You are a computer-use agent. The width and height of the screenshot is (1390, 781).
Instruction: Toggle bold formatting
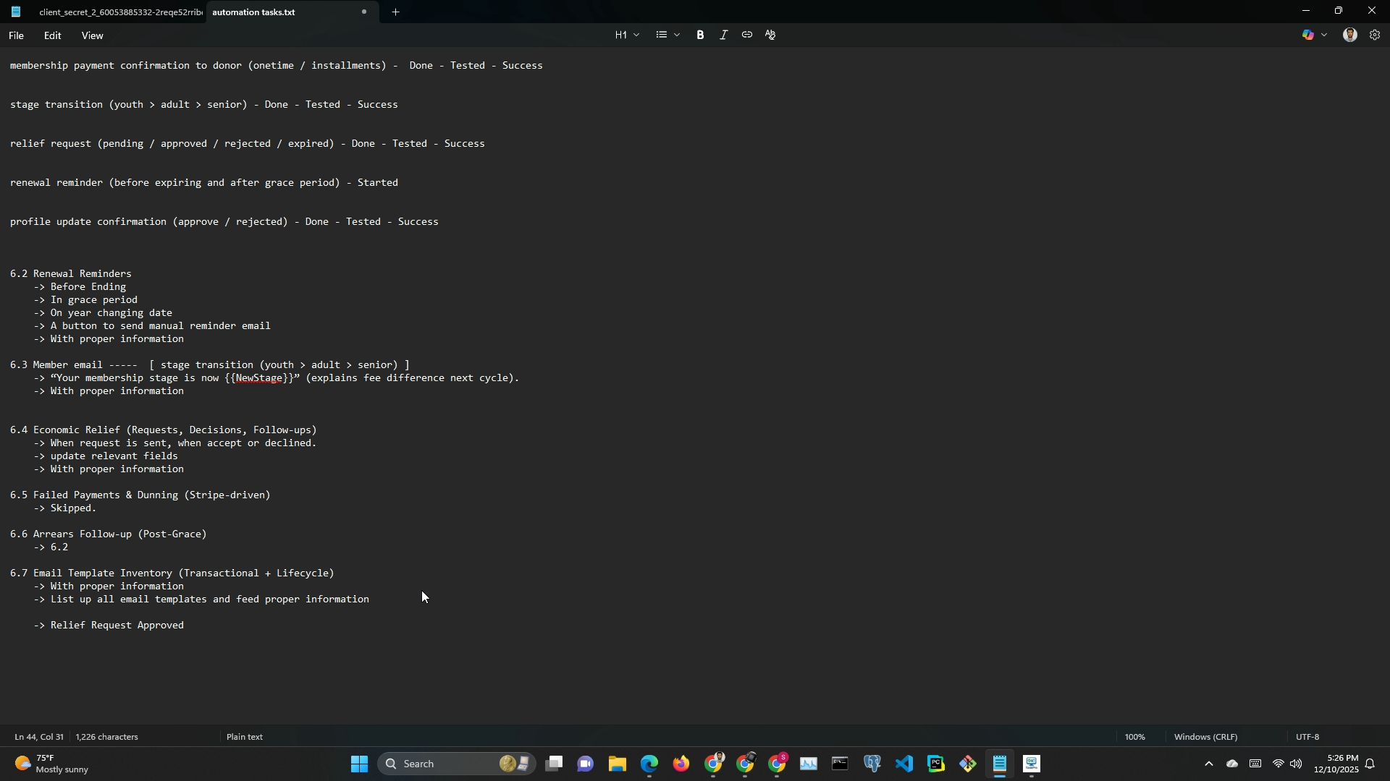click(700, 35)
